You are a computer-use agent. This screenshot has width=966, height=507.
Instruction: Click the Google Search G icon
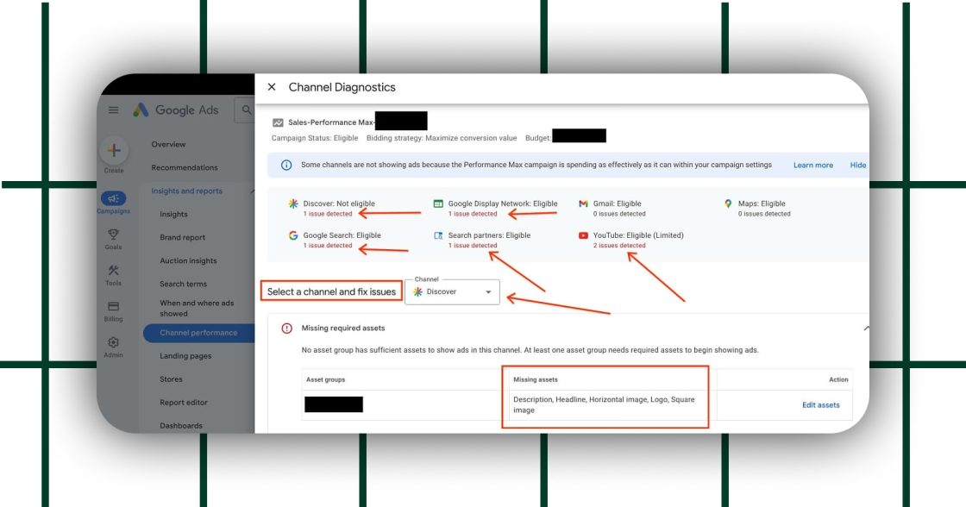[293, 235]
